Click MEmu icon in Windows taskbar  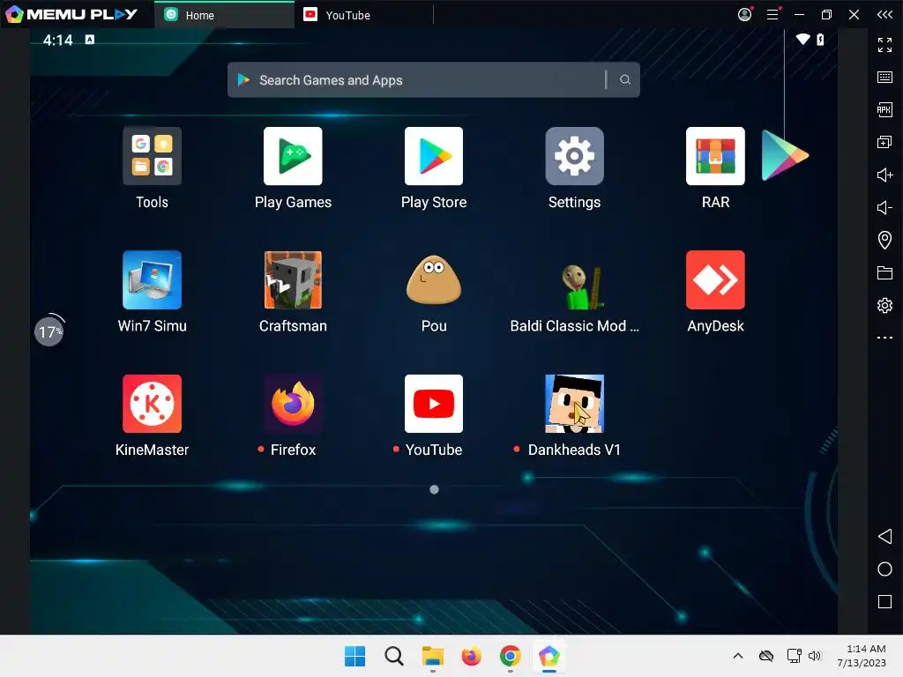[549, 656]
